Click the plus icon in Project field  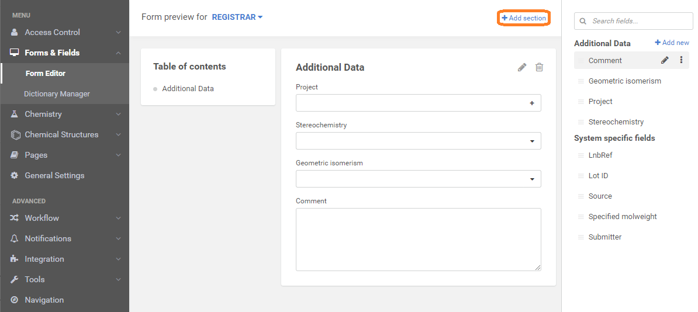[x=532, y=103]
